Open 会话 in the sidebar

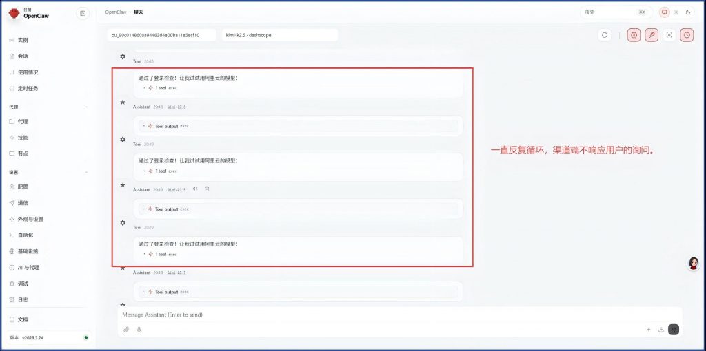tap(23, 56)
